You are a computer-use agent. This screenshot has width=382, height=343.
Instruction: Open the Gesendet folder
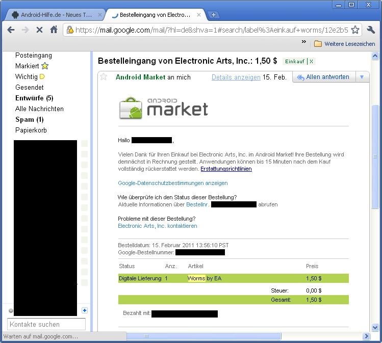point(29,87)
